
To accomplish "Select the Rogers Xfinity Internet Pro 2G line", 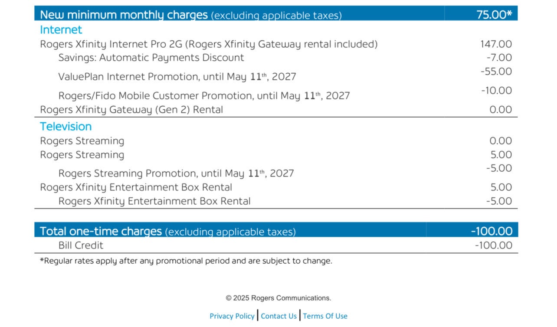I will [209, 44].
